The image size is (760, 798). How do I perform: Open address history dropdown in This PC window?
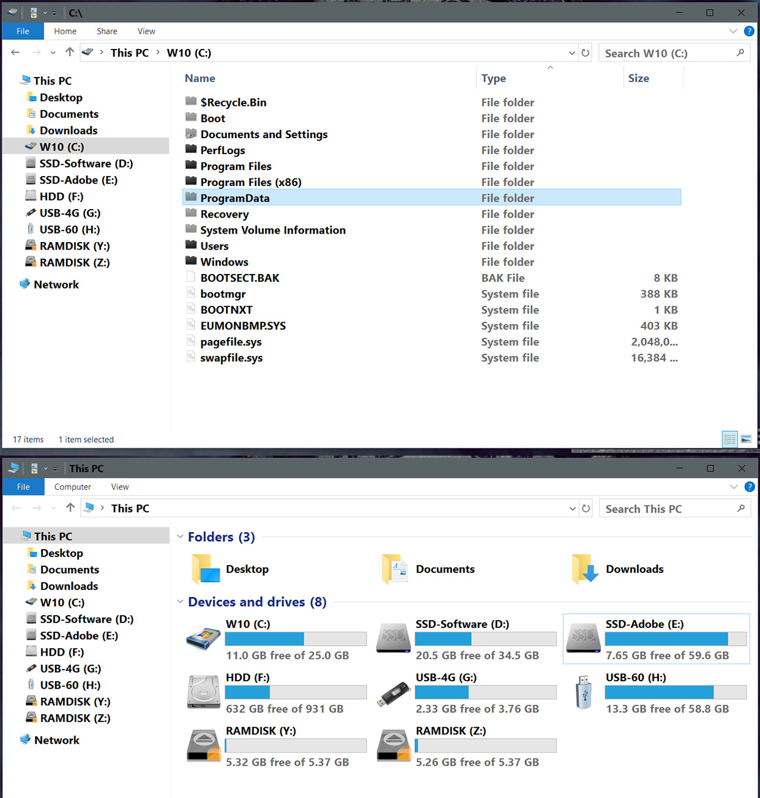tap(573, 509)
